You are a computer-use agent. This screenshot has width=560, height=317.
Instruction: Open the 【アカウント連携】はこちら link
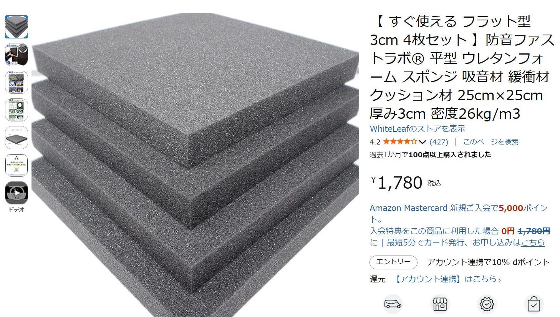tap(447, 279)
